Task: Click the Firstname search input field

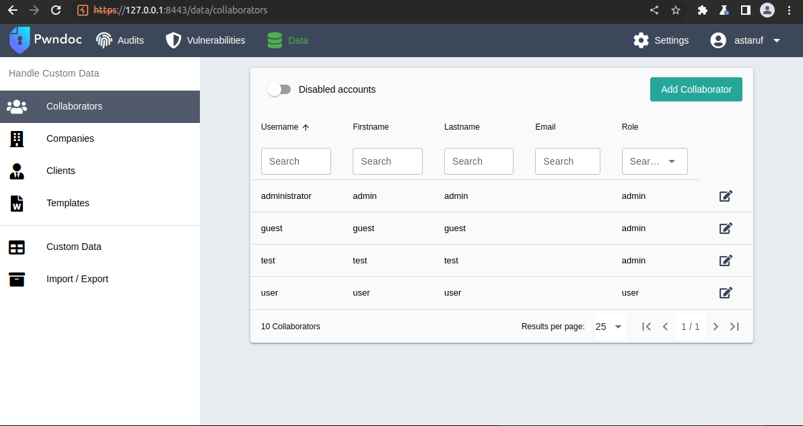Action: click(387, 161)
